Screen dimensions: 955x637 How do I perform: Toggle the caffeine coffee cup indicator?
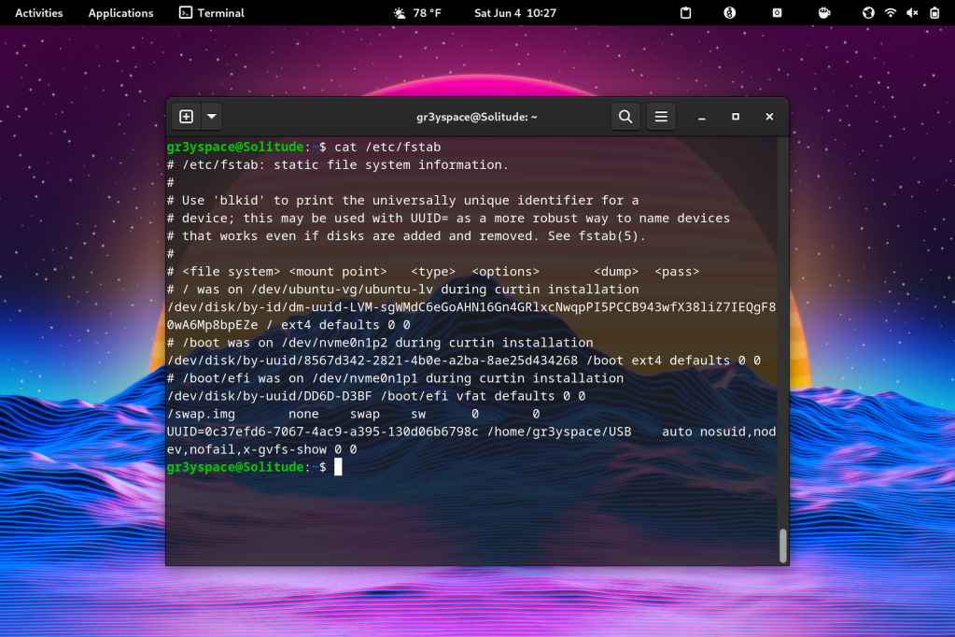pos(824,13)
